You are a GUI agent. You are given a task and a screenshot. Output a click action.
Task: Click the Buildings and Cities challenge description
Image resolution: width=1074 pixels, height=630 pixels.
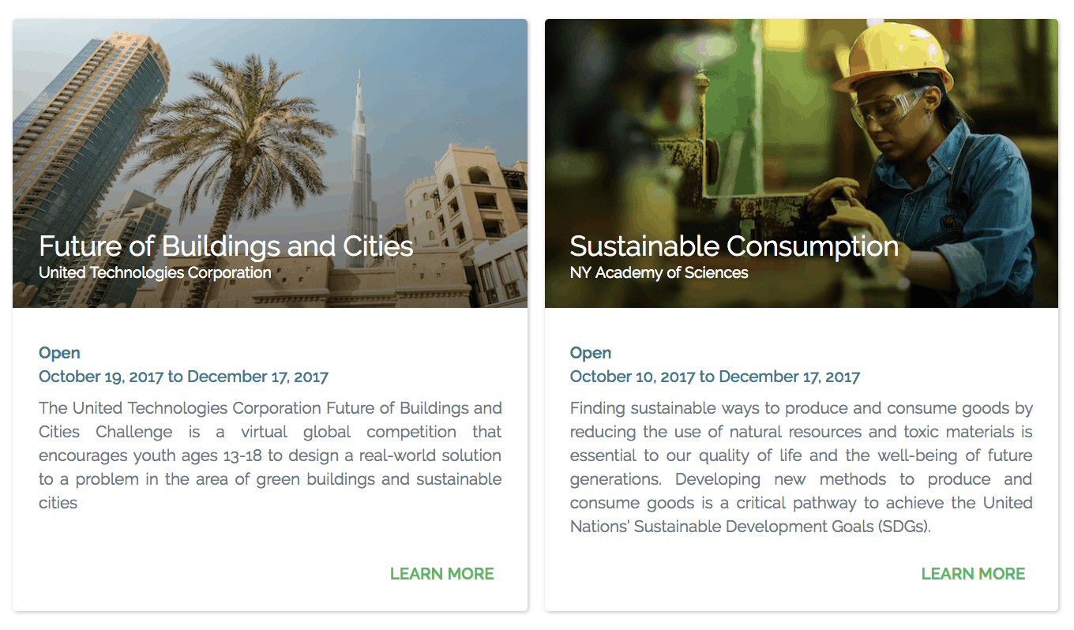[x=270, y=456]
